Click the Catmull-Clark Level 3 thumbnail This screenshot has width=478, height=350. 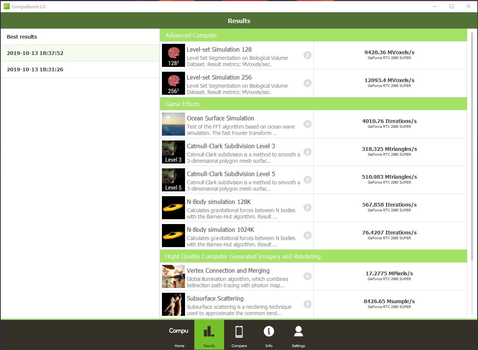(173, 152)
